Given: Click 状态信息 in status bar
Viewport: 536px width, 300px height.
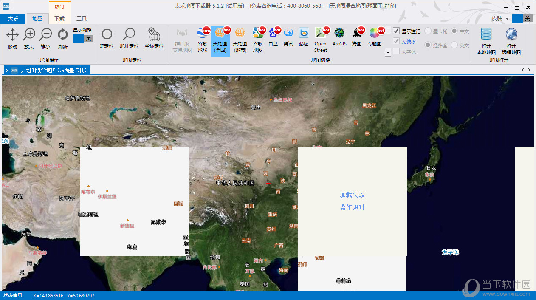Looking at the screenshot, I should coord(13,295).
